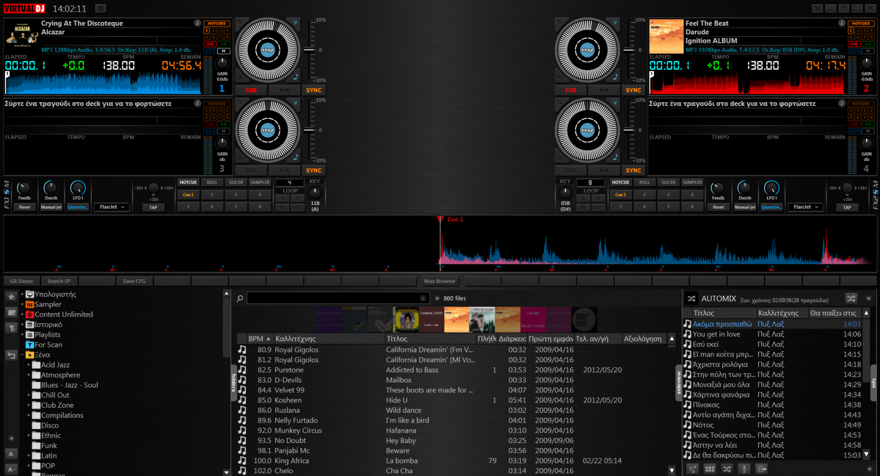Click the shuffle button at right of Automix header

(x=851, y=298)
